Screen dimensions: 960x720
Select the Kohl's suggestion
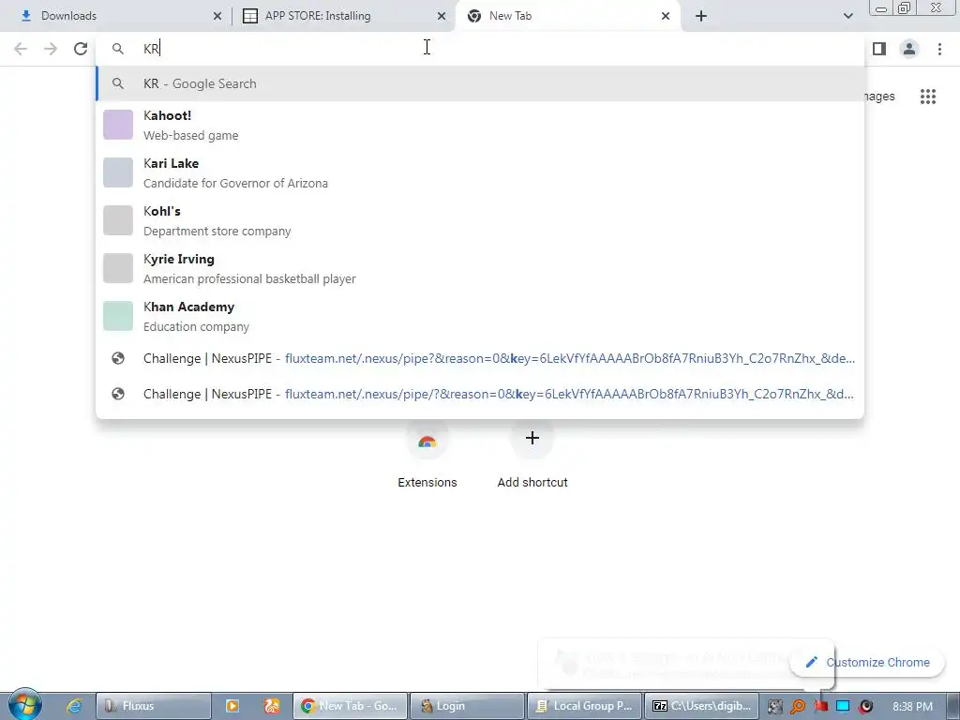[x=480, y=220]
